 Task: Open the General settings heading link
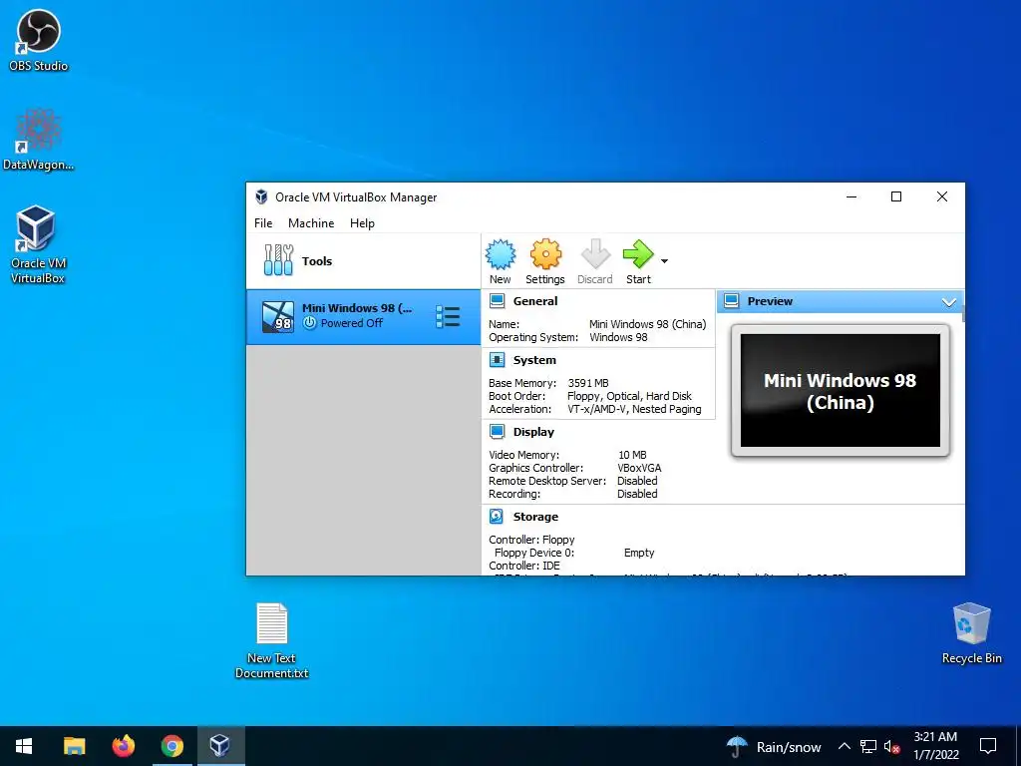pos(535,301)
